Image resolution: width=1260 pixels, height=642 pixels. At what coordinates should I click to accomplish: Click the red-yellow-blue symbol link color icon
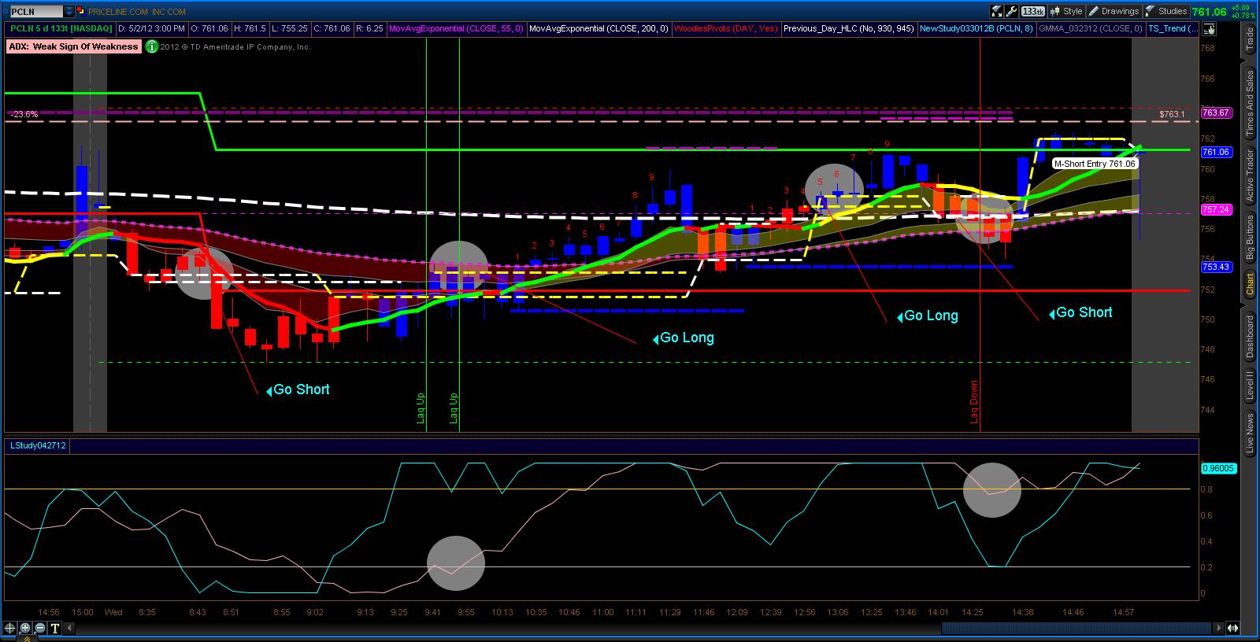(81, 12)
